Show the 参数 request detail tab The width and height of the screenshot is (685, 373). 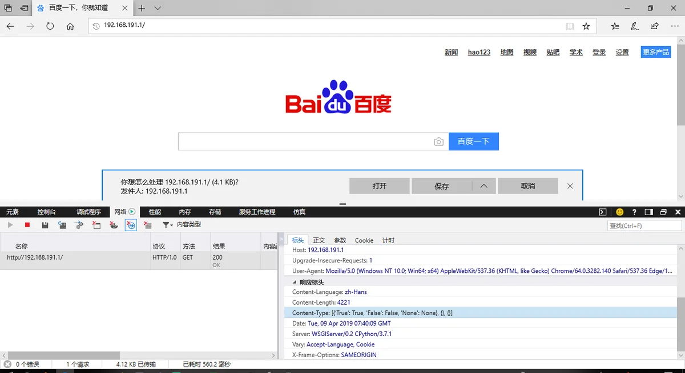point(340,240)
